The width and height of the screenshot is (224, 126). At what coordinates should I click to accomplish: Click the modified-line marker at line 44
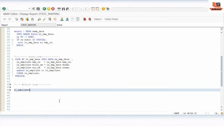(10, 90)
